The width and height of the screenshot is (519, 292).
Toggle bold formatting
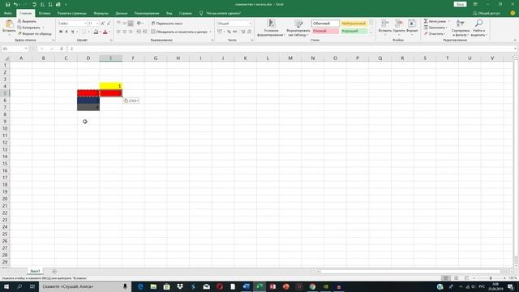61,32
